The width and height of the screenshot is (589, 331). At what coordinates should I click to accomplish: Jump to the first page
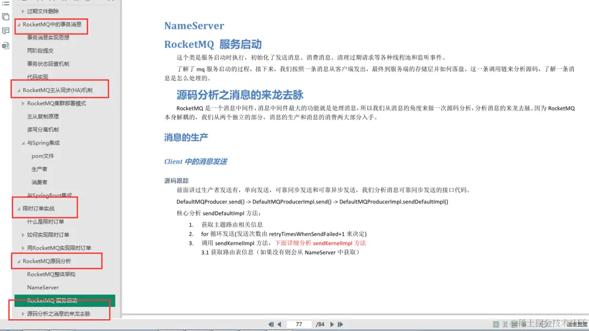271,324
